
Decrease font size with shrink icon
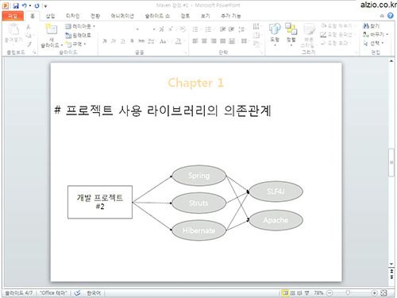tap(171, 29)
